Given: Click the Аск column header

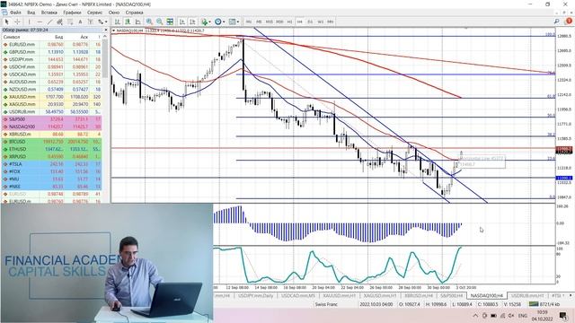Looking at the screenshot, I should click(84, 37).
